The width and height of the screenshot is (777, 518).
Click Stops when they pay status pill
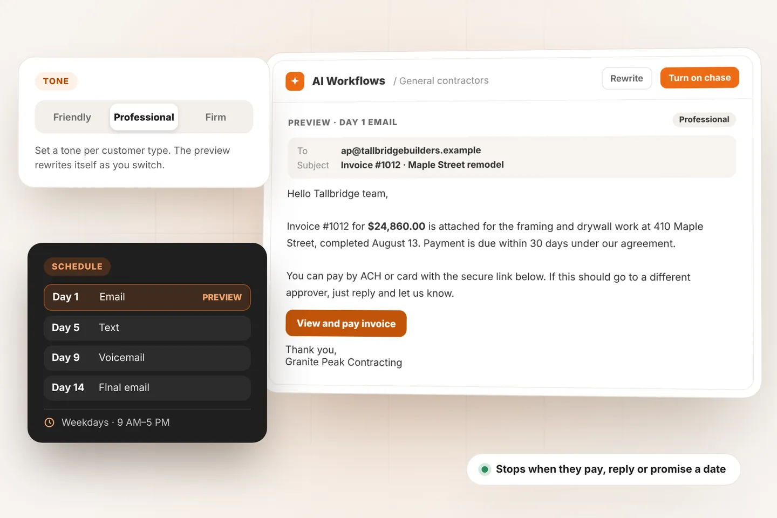(x=603, y=469)
